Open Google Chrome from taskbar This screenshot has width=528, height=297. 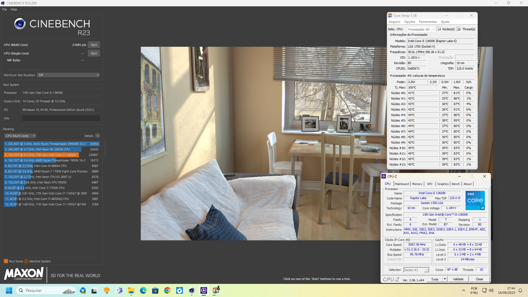[x=167, y=290]
